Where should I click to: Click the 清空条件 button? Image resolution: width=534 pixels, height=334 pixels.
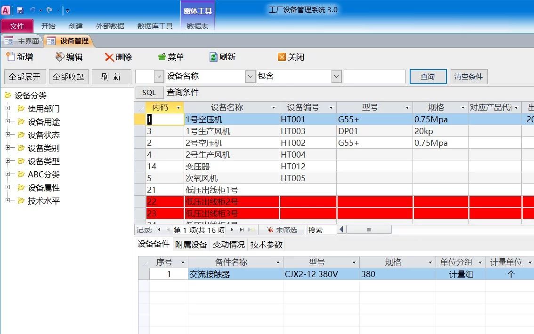(x=469, y=76)
